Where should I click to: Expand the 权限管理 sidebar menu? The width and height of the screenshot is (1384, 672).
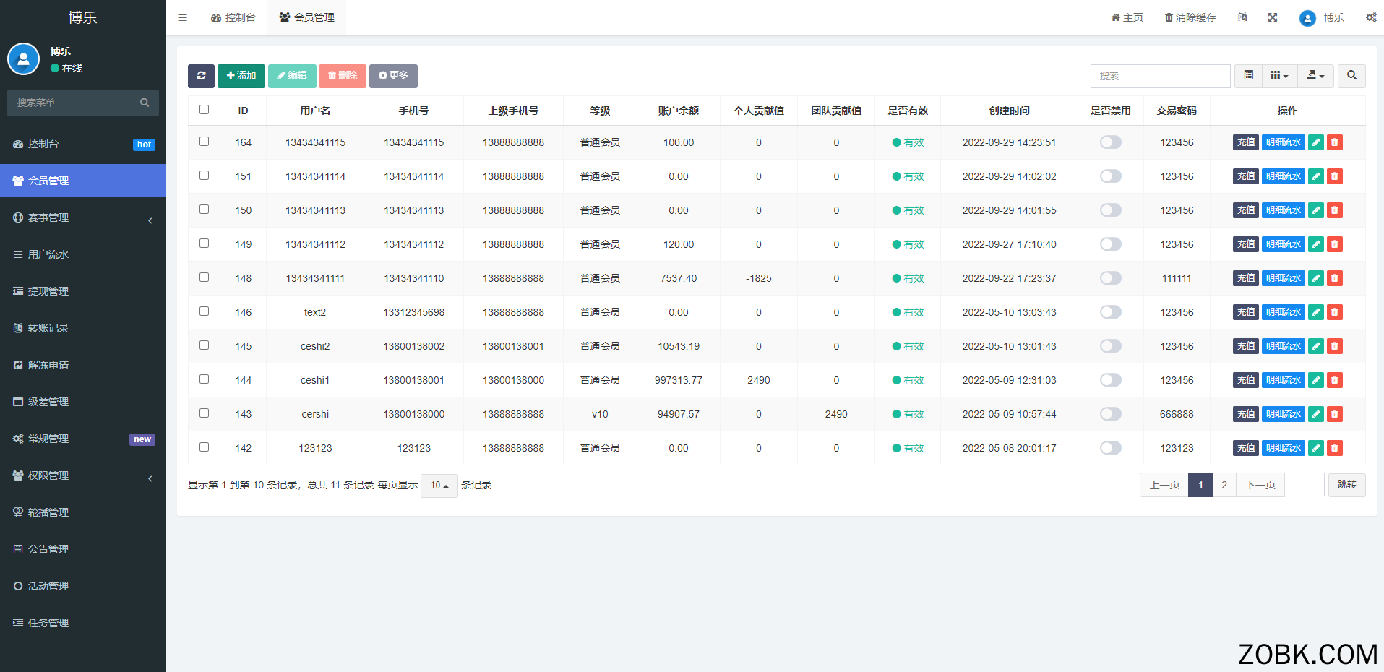pyautogui.click(x=83, y=475)
